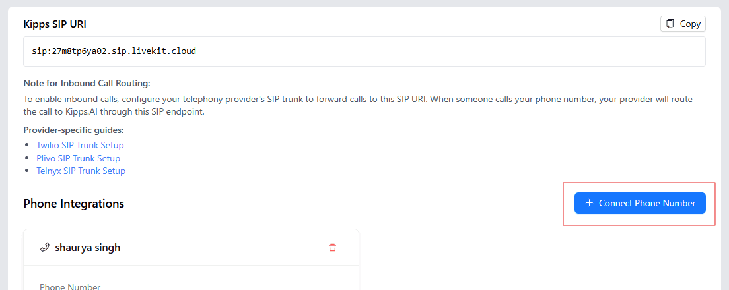Open the Plivo SIP Trunk Setup guide
Screen dimensions: 729x290
[78, 158]
